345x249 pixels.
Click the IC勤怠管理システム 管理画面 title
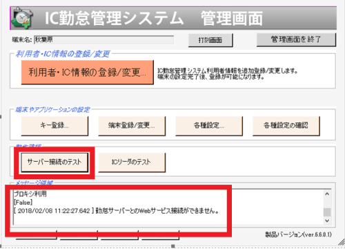(154, 18)
